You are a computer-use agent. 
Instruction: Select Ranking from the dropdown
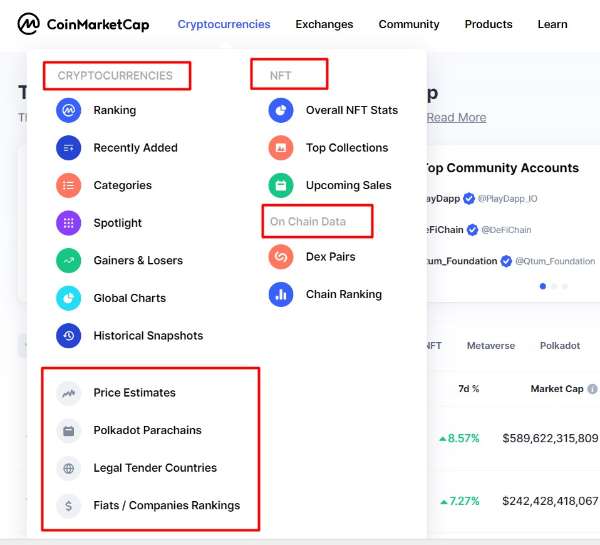pos(115,110)
